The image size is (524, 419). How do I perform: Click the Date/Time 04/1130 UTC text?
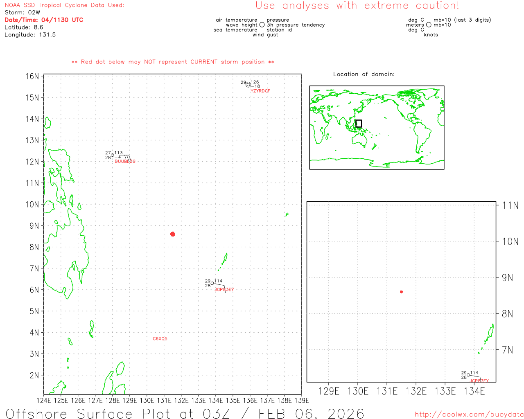tap(44, 20)
